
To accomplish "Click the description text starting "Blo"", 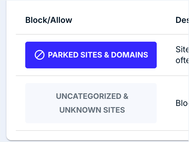I will coord(182,103).
